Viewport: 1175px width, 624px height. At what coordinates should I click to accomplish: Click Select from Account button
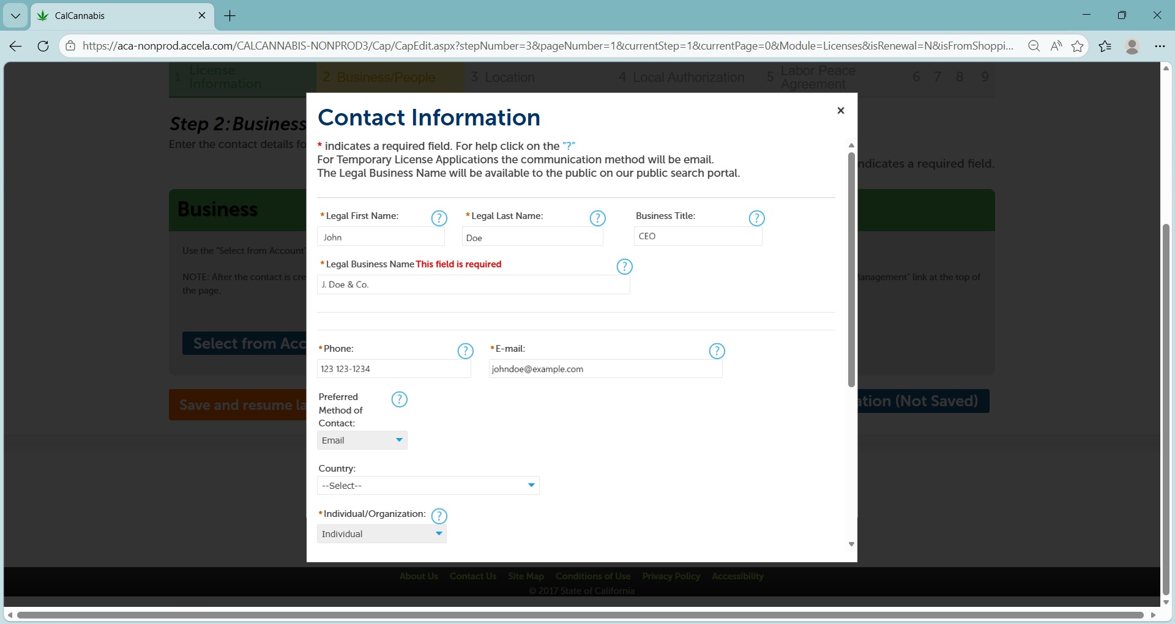pos(245,343)
